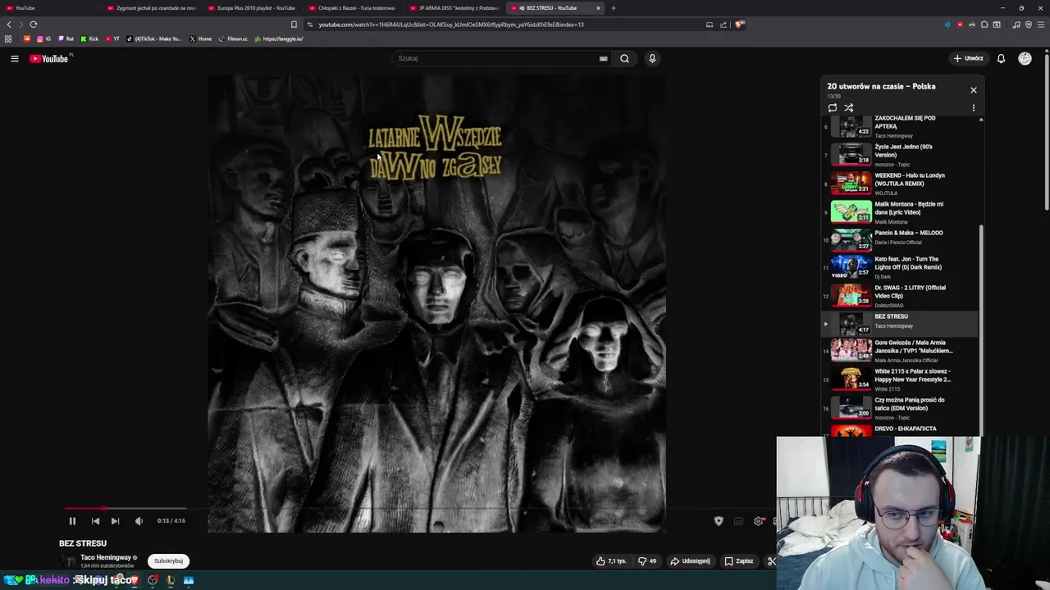Open playlist three-dot options menu
1050x590 pixels.
pyautogui.click(x=974, y=107)
